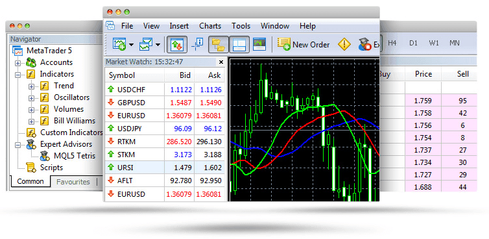This screenshot has width=489, height=239.
Task: Expand the Trend indicators node
Action: point(31,86)
